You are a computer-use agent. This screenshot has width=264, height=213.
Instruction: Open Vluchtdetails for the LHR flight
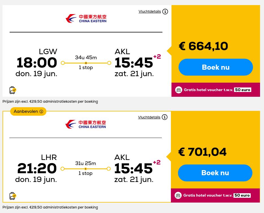click(x=149, y=117)
